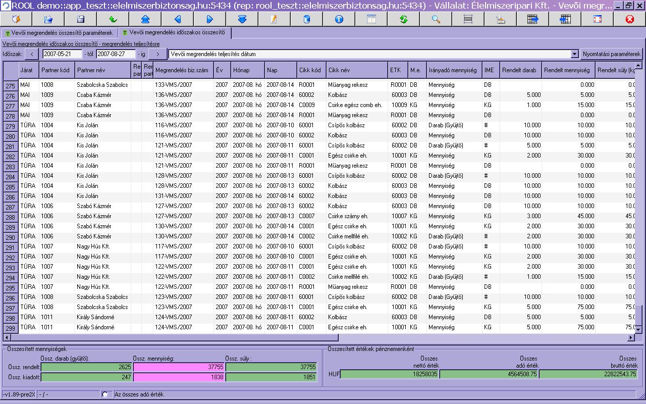Go to previous record with left arrow
The image size is (646, 404).
click(x=177, y=19)
